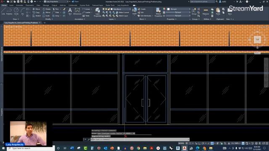Toggle the layer freeze sun icon
Viewport: 269px width, 151px height.
pyautogui.click(x=106, y=9)
